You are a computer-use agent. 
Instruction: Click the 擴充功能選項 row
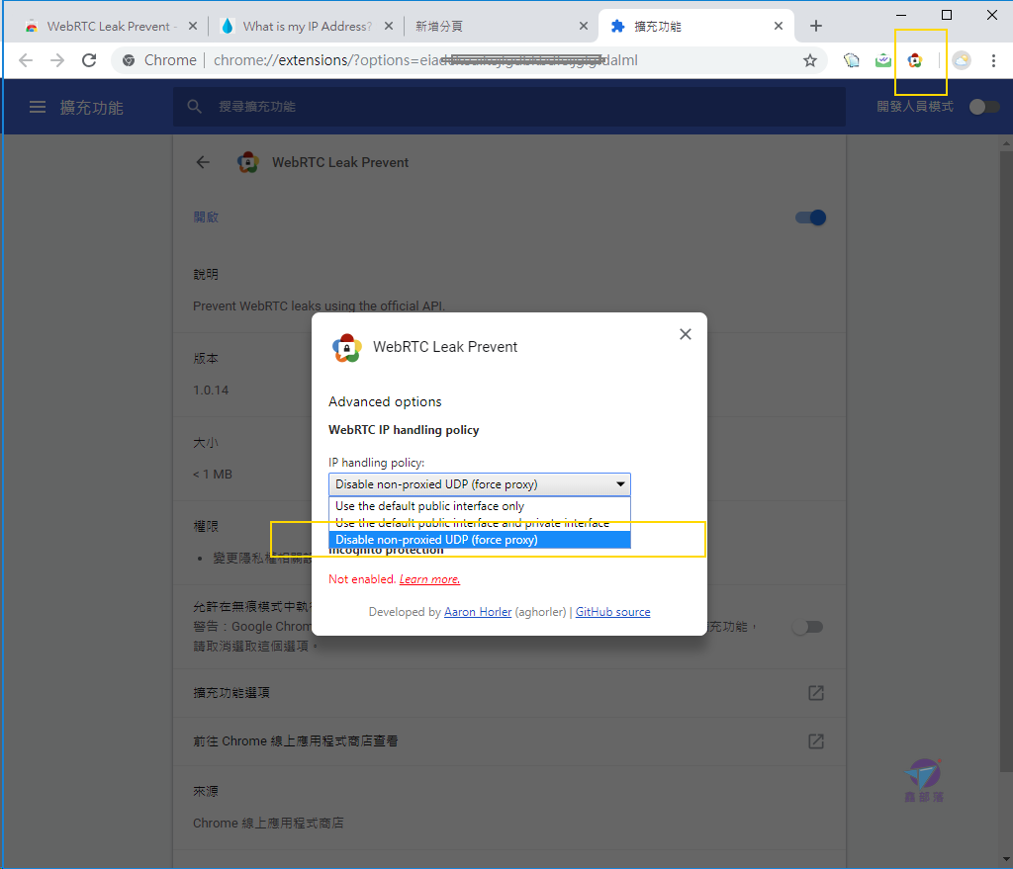click(509, 693)
